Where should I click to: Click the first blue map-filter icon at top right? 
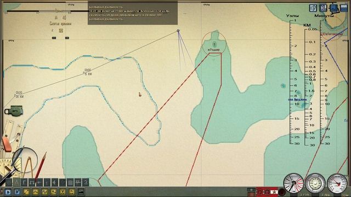click(313, 8)
